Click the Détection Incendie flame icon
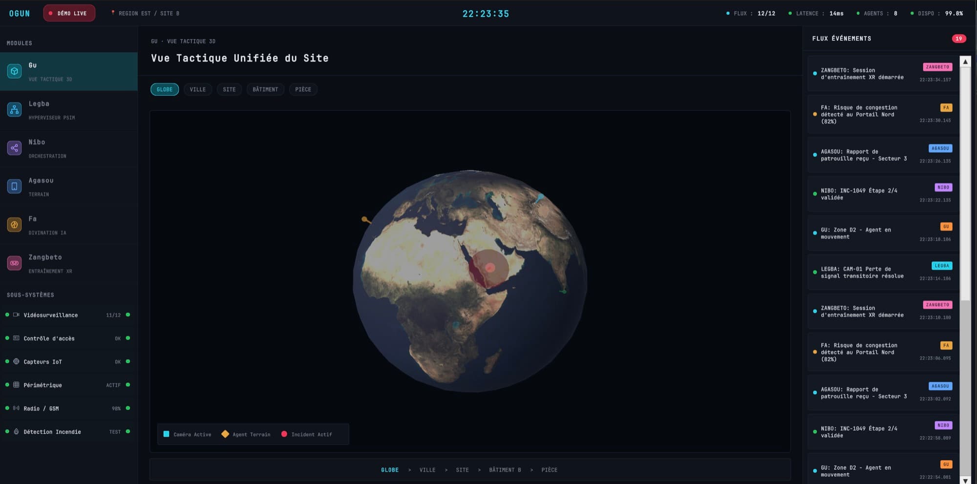The height and width of the screenshot is (484, 977). [x=16, y=432]
